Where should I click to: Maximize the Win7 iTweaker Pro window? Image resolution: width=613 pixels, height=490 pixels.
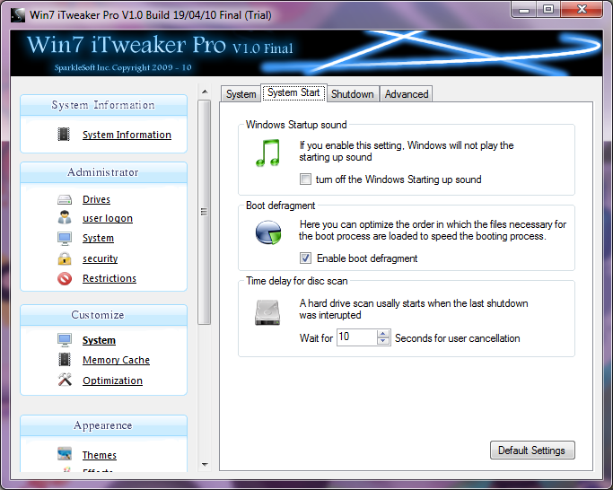548,9
